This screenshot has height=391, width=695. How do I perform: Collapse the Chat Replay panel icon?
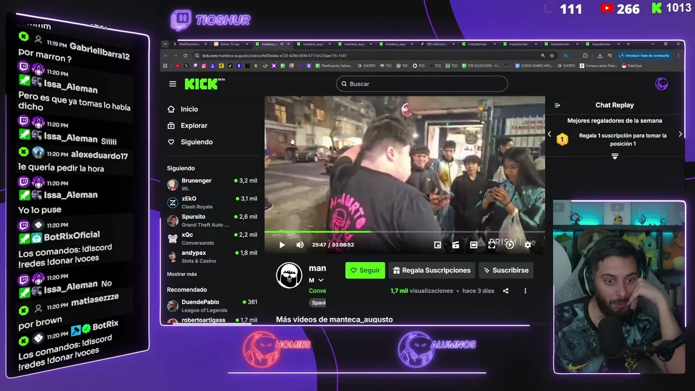557,105
